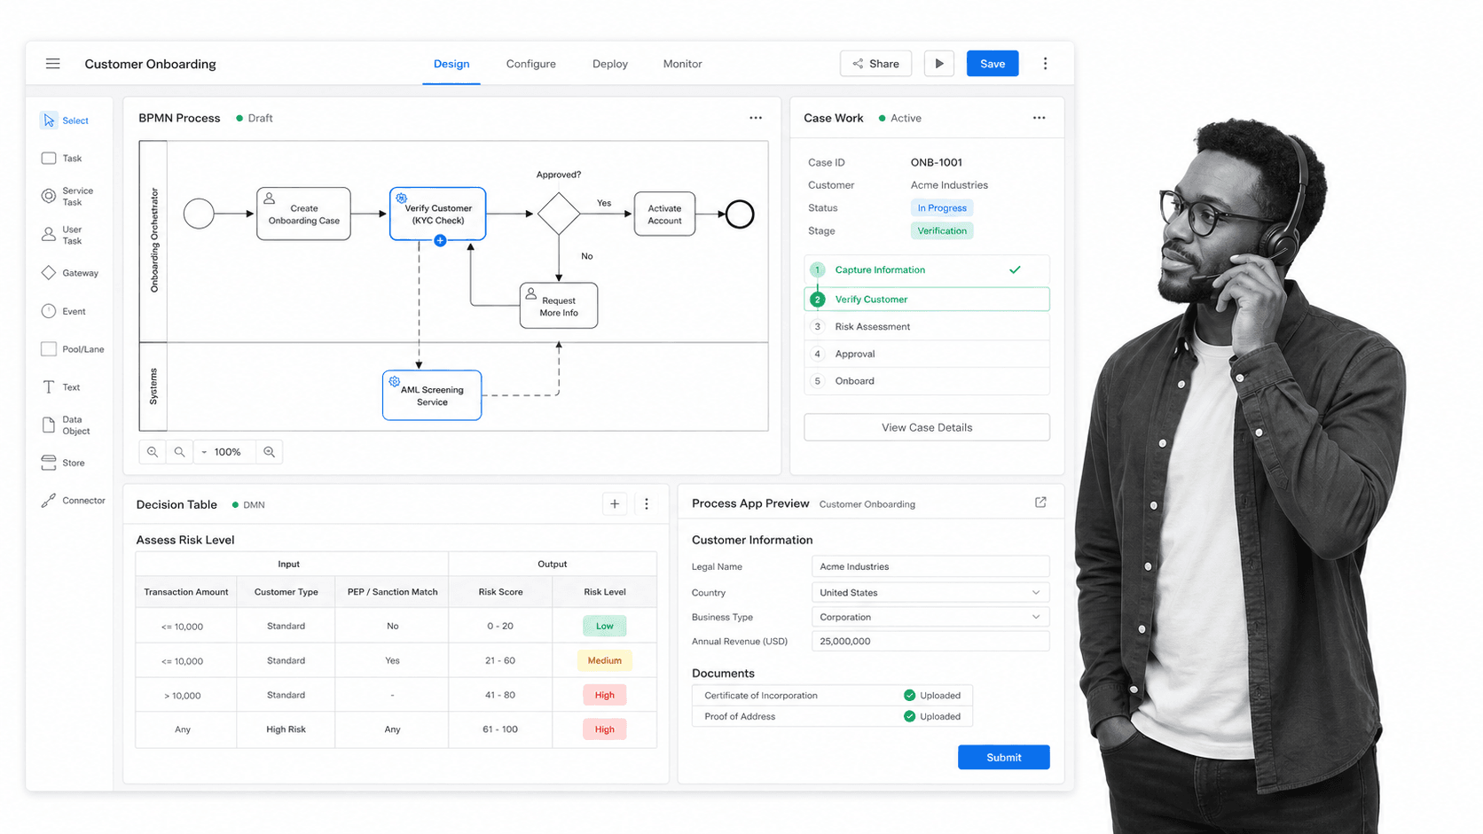The image size is (1483, 834).
Task: Pick the Connector tool
Action: (74, 501)
